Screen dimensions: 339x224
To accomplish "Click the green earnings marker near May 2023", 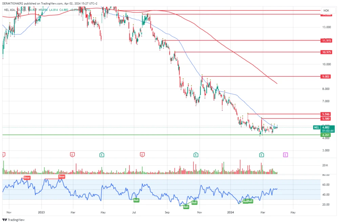I will (x=101, y=155).
